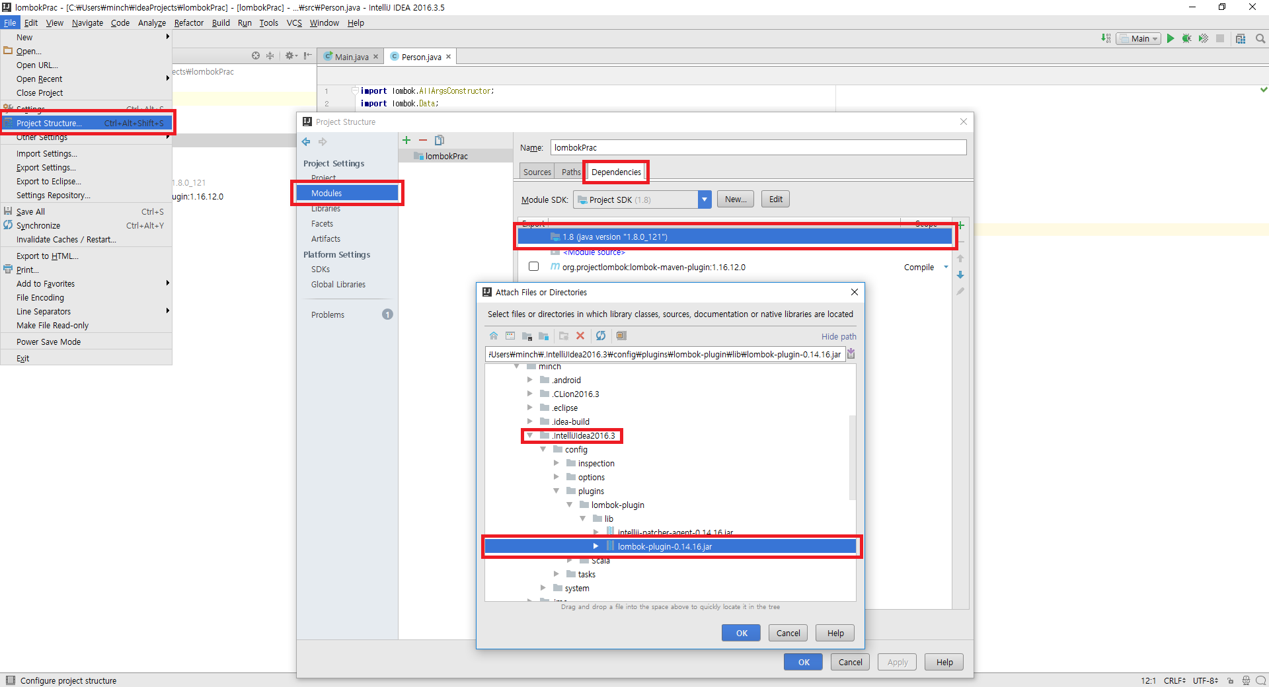The height and width of the screenshot is (687, 1269).
Task: Start debugging with the green bug icon
Action: 1187,38
